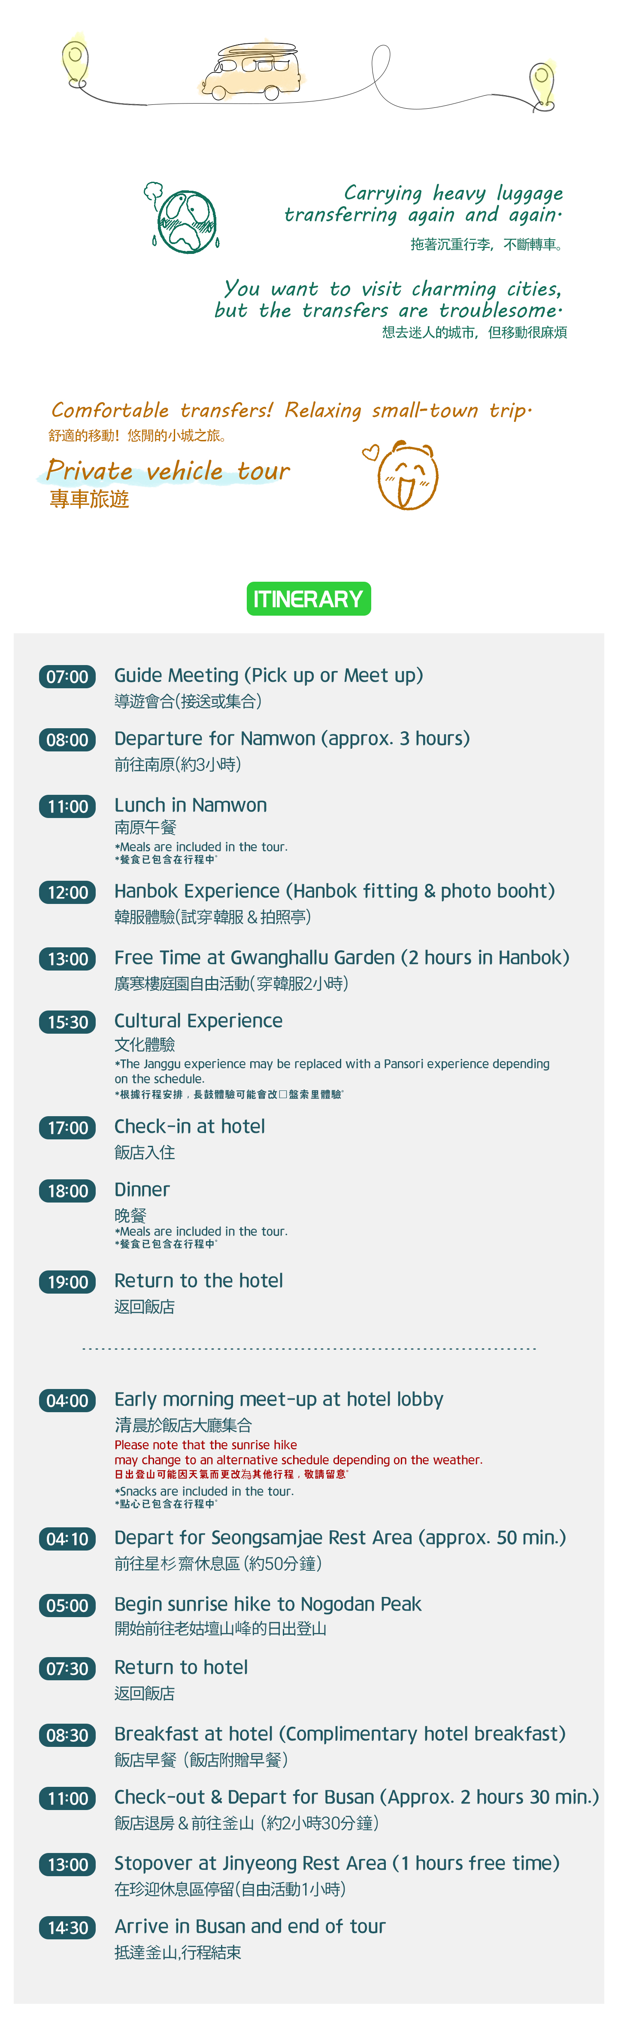Screen dimensions: 618x2030
Task: Click the smiling face doodle
Action: coord(407,476)
